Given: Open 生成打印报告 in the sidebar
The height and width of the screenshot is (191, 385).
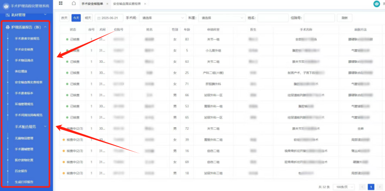Looking at the screenshot, I should (x=24, y=182).
